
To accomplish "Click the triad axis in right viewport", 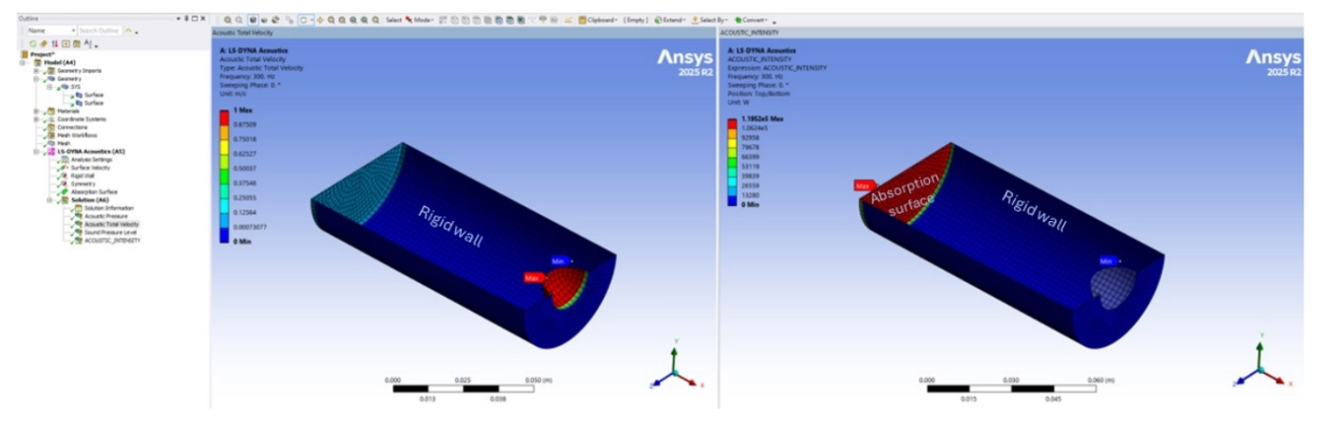I will click(x=1260, y=368).
